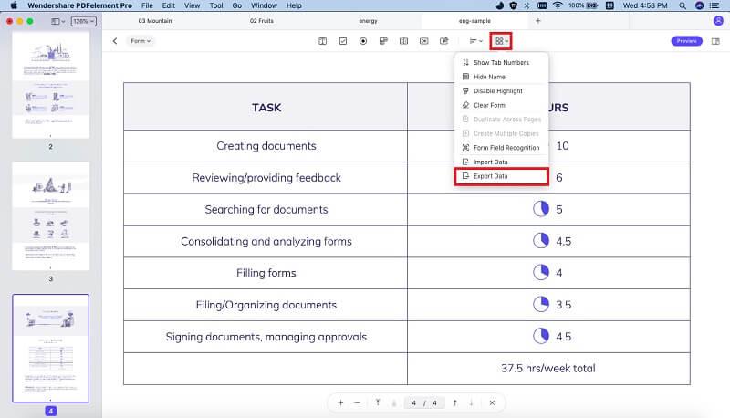Select the push button form tool
The height and width of the screenshot is (418, 730).
pos(423,41)
